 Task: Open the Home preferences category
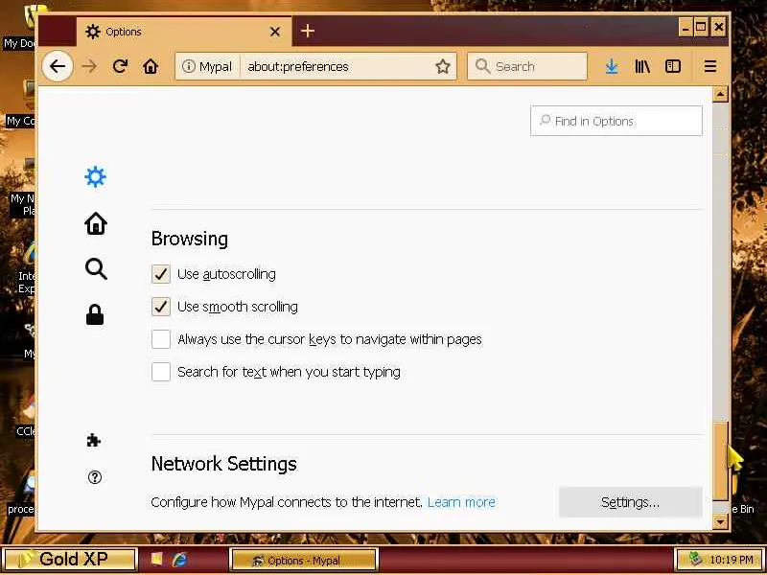[95, 223]
